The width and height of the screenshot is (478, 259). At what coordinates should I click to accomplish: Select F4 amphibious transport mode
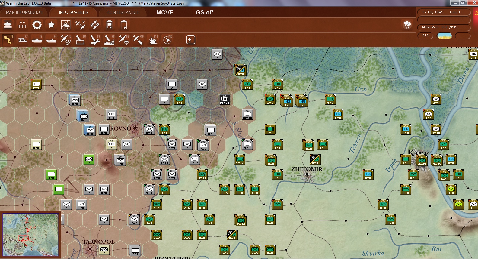51,40
